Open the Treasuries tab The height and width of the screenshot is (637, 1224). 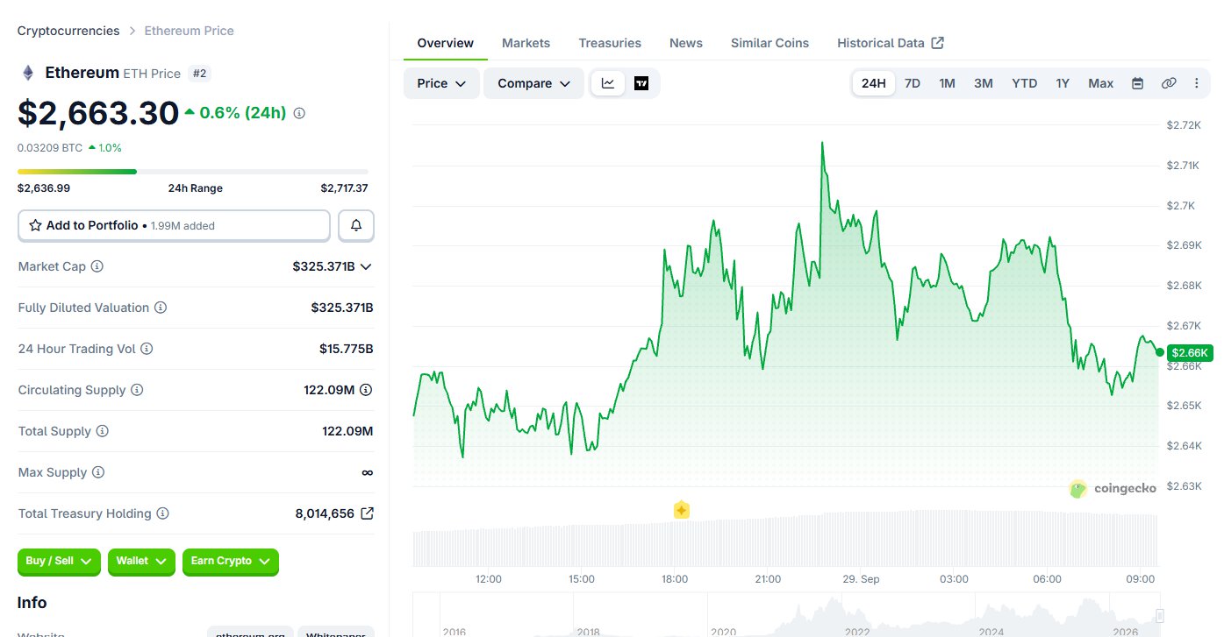[610, 43]
